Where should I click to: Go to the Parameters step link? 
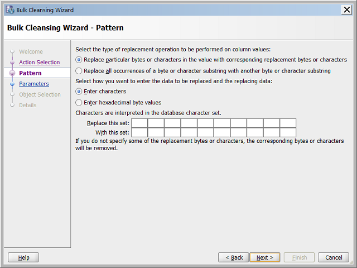(33, 84)
